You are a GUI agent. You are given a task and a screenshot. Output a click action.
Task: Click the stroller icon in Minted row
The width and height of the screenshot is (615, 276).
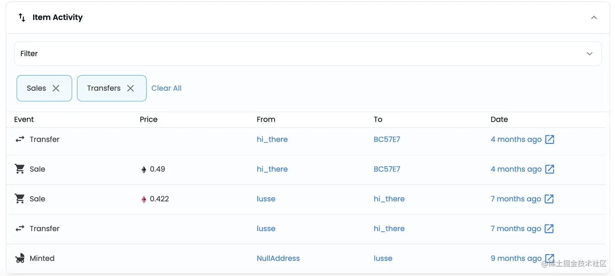pos(20,258)
